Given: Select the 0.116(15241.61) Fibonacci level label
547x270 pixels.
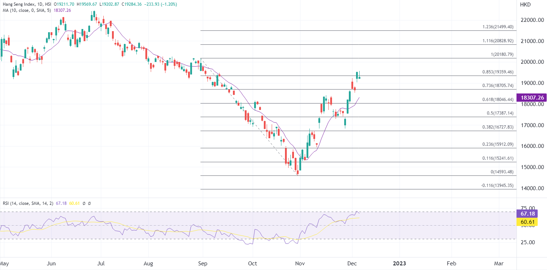Looking at the screenshot, I should click(x=498, y=158).
